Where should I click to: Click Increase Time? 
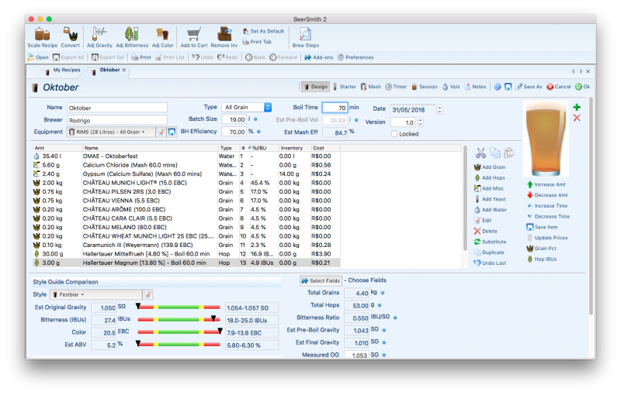click(547, 206)
